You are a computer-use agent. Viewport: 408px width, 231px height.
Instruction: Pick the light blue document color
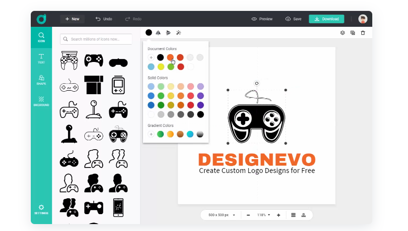click(151, 67)
